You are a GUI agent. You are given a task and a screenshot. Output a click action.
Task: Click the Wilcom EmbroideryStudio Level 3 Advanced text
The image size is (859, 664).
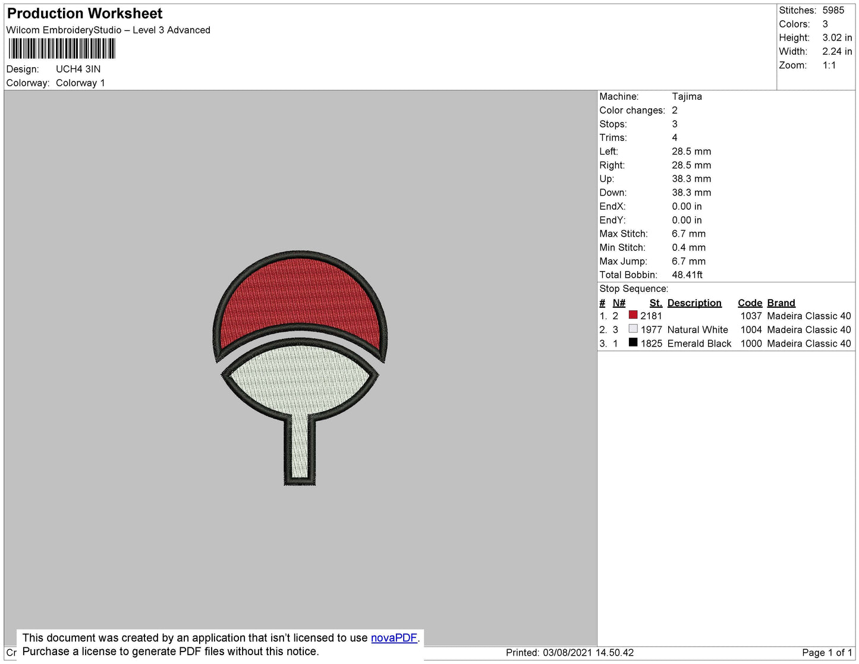(108, 30)
